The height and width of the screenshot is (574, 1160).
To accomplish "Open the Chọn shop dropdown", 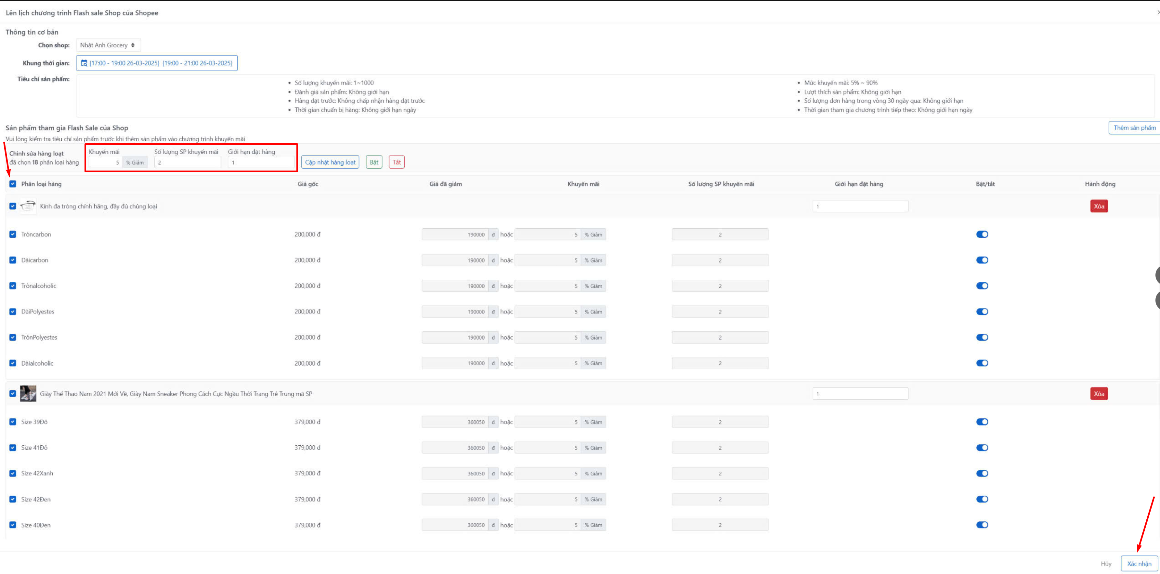I will [108, 45].
